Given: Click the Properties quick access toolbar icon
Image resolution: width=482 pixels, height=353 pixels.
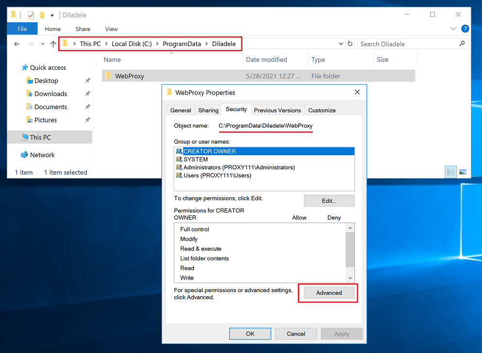Looking at the screenshot, I should [31, 15].
